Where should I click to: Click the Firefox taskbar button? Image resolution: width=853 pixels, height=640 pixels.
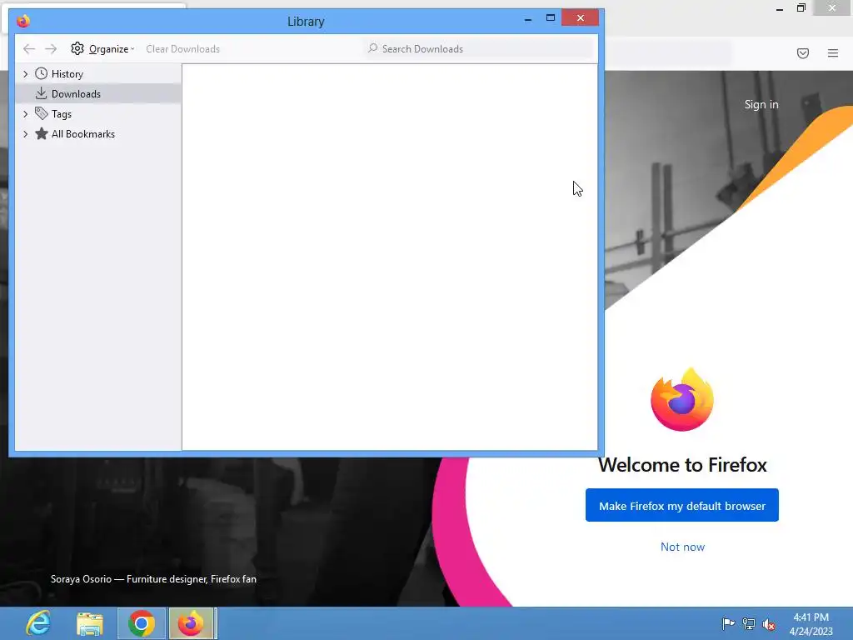click(191, 623)
